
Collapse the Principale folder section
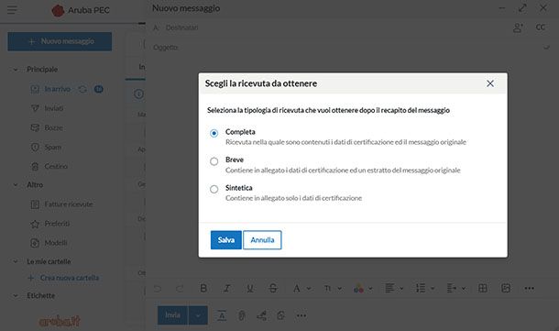[x=16, y=69]
